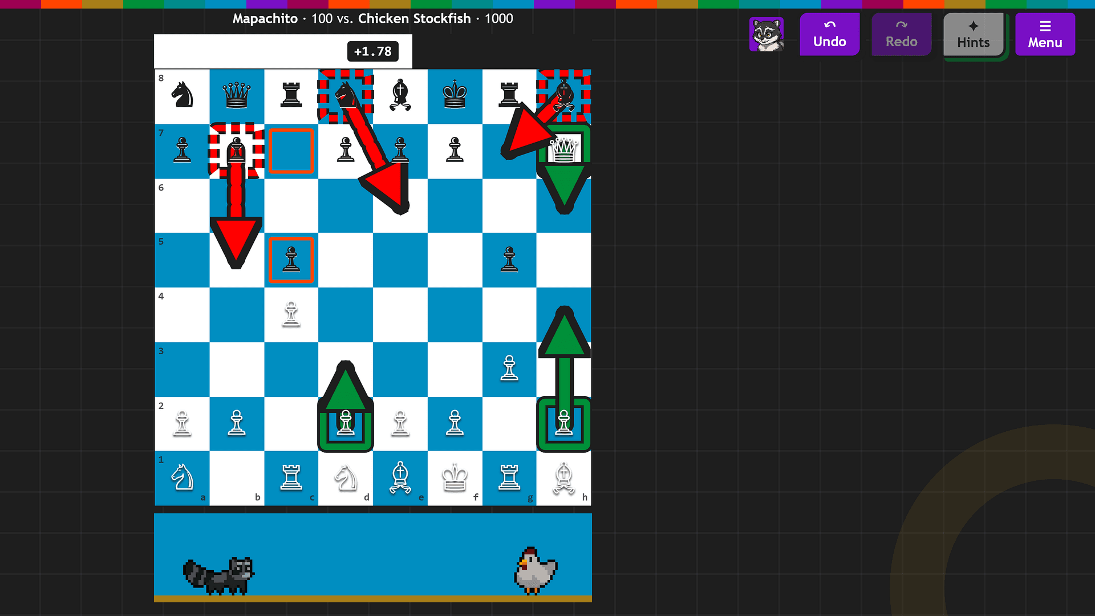Click the raccoon avatar icon
This screenshot has height=616, width=1095.
[766, 34]
